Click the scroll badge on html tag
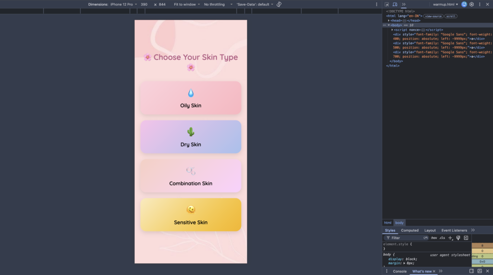The width and height of the screenshot is (493, 275). [x=451, y=16]
